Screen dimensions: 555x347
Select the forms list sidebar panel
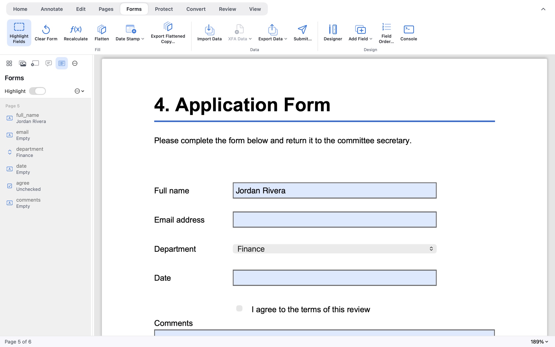tap(62, 63)
